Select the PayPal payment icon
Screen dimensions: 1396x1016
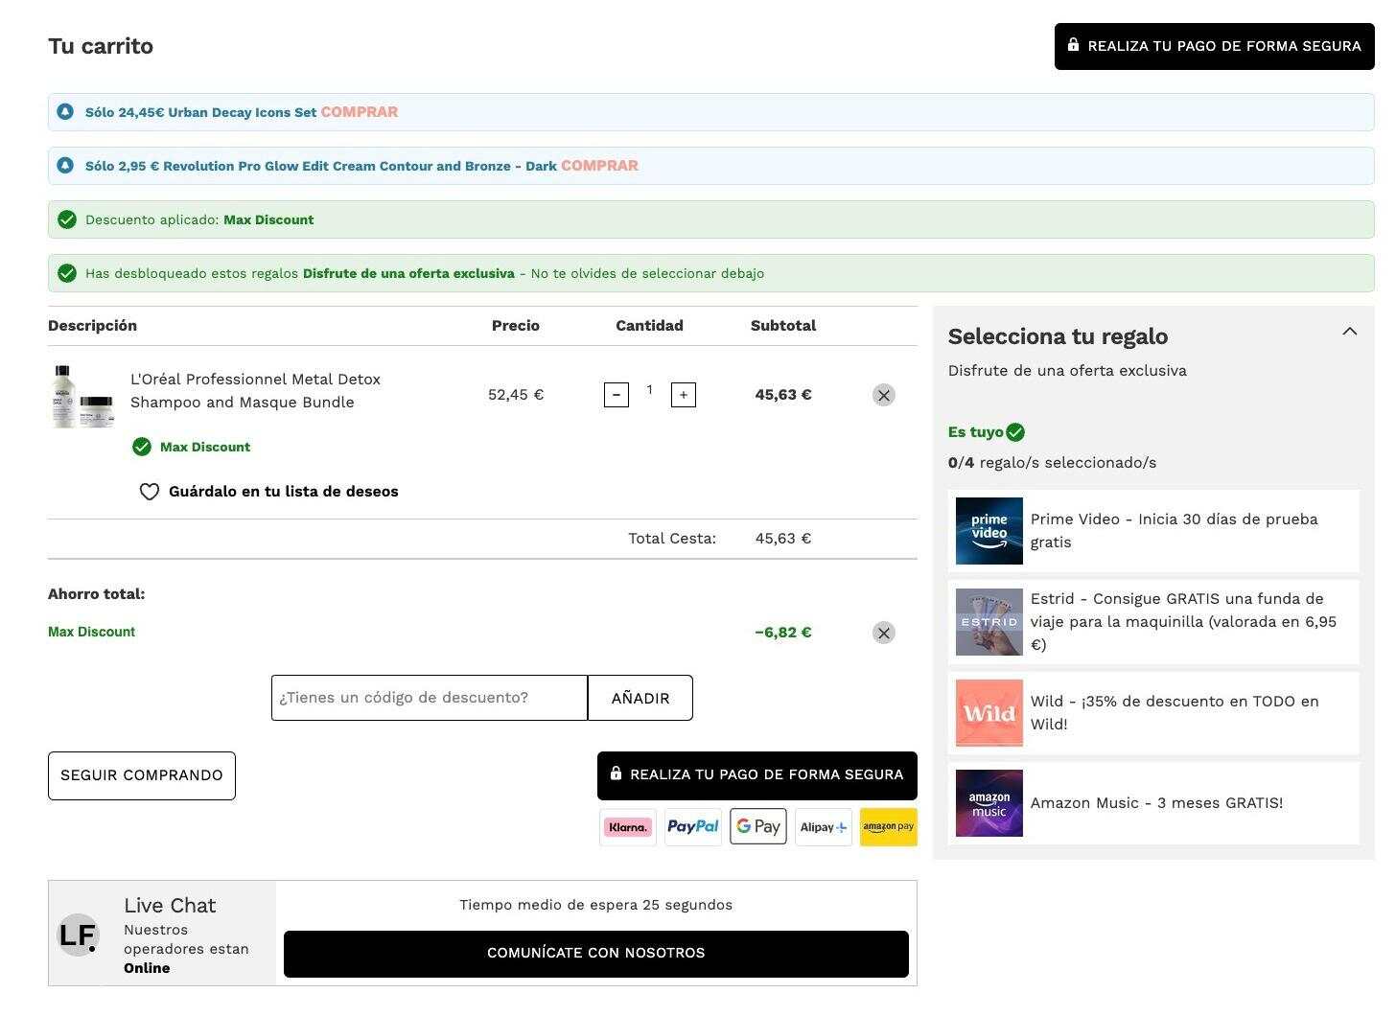coord(693,827)
